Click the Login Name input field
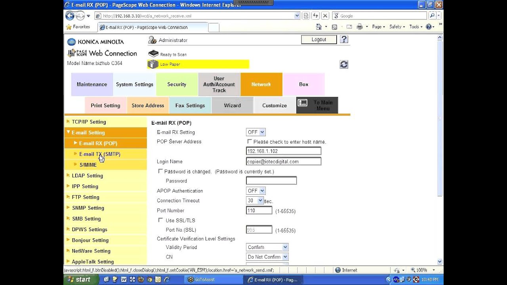The width and height of the screenshot is (507, 285). click(x=284, y=161)
